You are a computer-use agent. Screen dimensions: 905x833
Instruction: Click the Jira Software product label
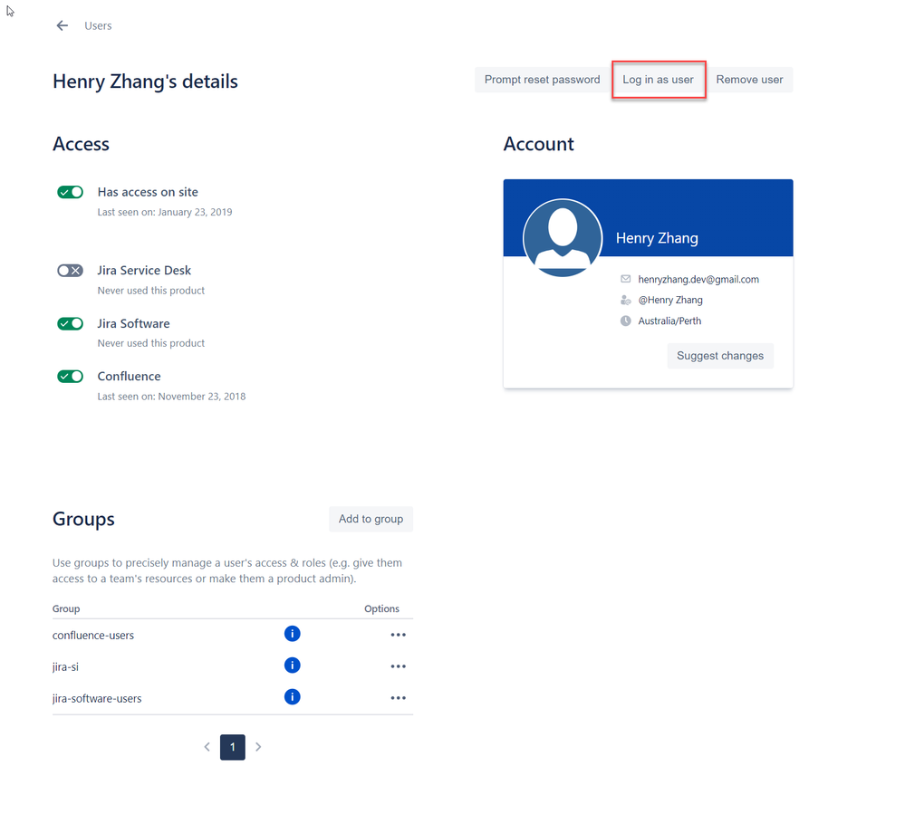pyautogui.click(x=133, y=323)
